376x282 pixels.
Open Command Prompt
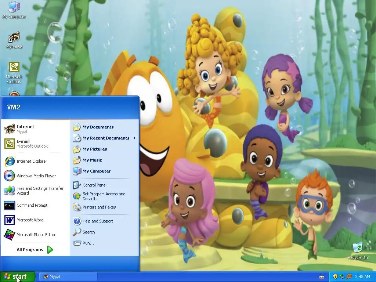[x=35, y=205]
